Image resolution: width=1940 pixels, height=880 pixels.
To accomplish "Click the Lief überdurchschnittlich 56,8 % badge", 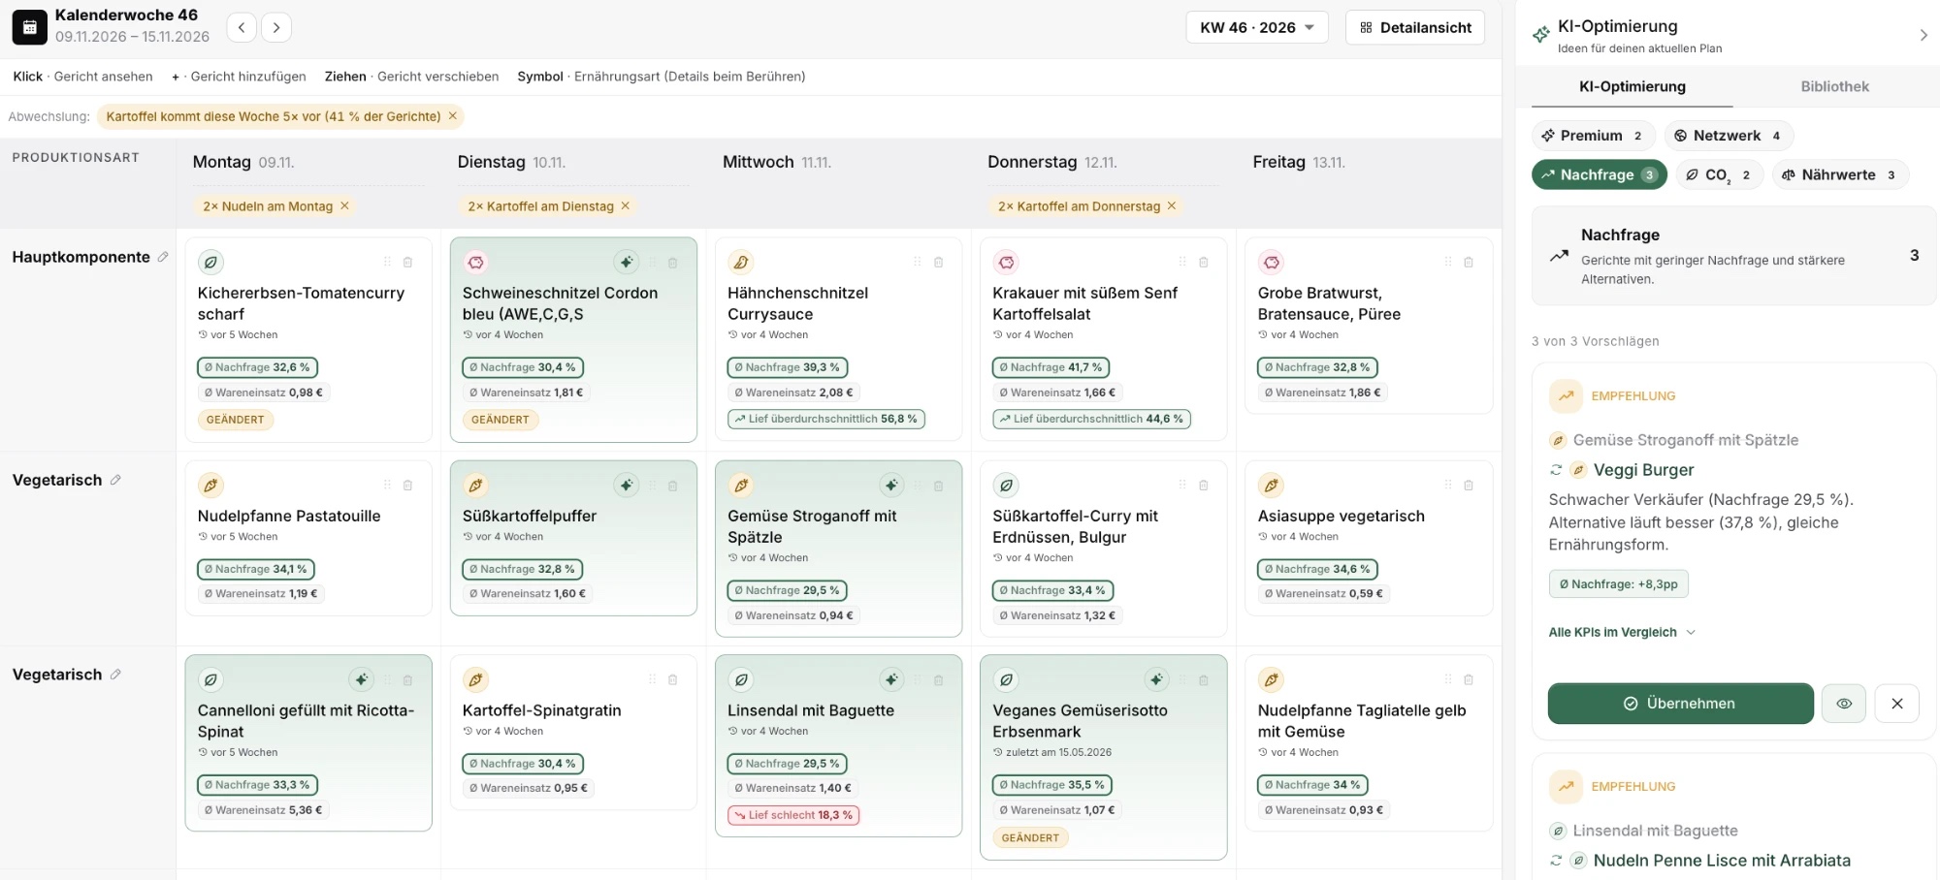I will click(x=825, y=420).
